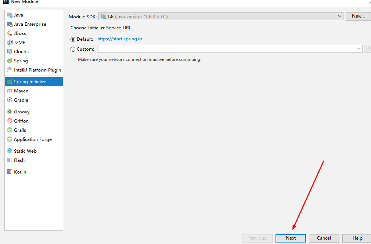Image resolution: width=371 pixels, height=244 pixels.
Task: Choose the Groovy G icon
Action: click(10, 112)
